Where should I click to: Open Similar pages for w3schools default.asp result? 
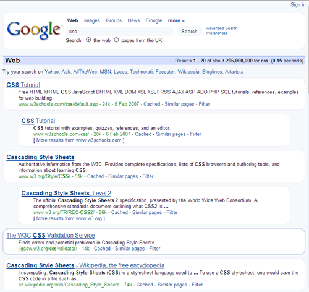point(179,104)
